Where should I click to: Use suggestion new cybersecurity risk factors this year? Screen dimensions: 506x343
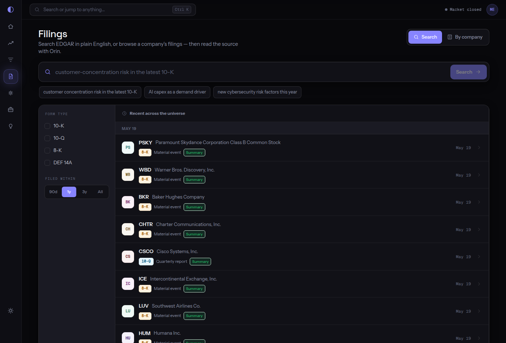point(257,92)
